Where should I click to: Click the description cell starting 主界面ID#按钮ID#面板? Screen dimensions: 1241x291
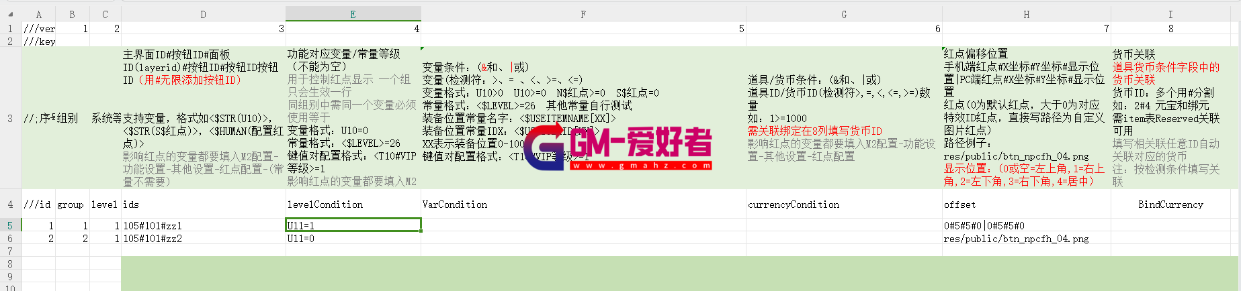[203, 118]
